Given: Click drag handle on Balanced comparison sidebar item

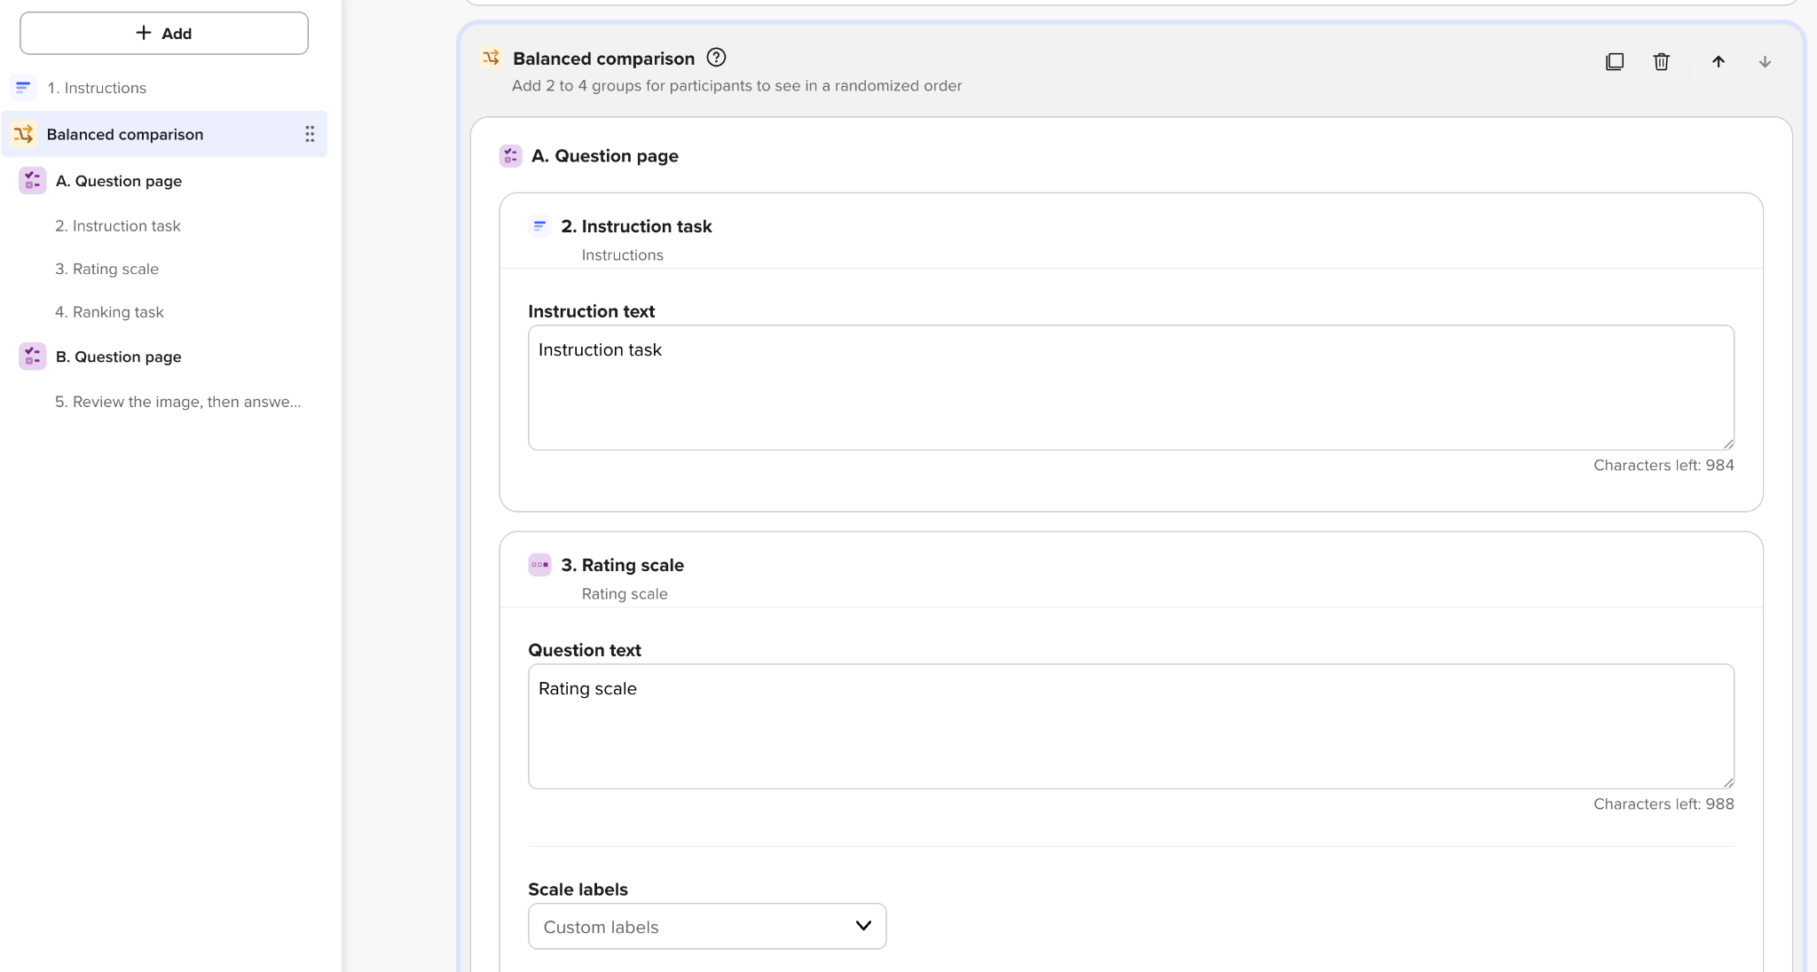Looking at the screenshot, I should (x=310, y=134).
